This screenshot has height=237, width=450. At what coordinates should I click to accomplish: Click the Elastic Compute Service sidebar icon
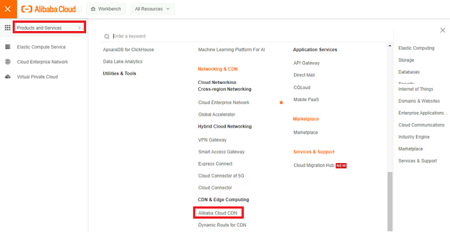[x=8, y=47]
